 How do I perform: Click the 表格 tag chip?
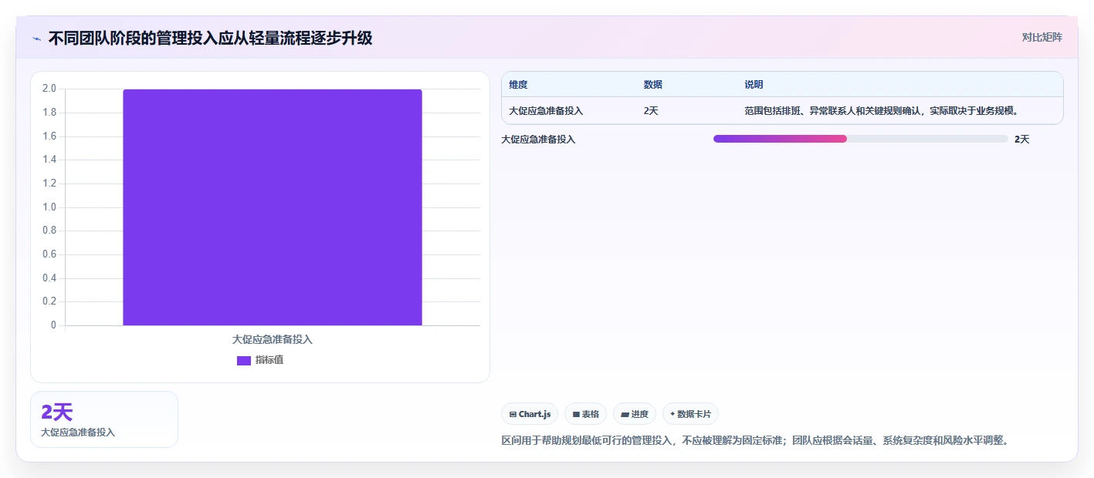586,414
